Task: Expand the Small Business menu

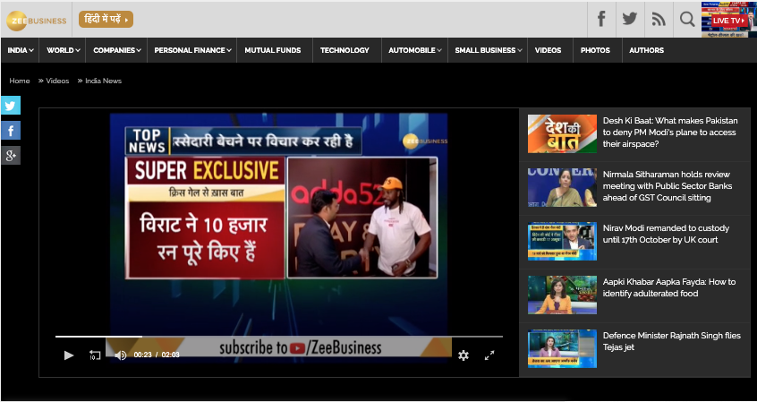Action: tap(488, 50)
